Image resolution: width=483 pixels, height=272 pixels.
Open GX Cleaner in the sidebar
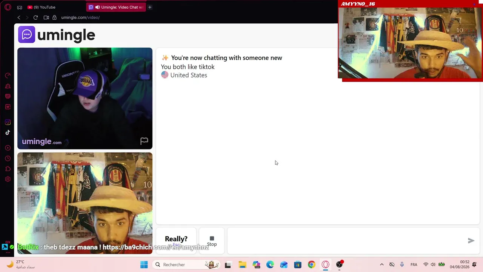point(8,86)
